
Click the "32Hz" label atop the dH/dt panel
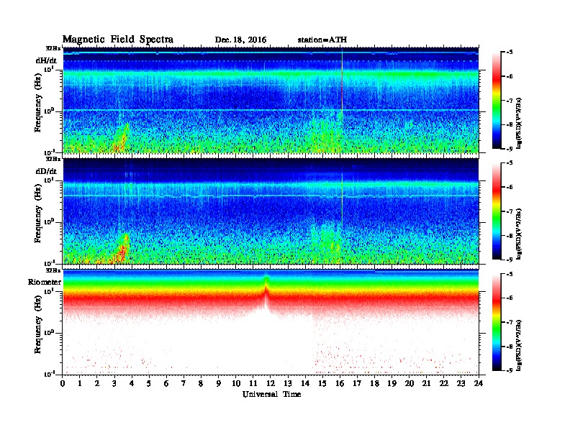(53, 48)
